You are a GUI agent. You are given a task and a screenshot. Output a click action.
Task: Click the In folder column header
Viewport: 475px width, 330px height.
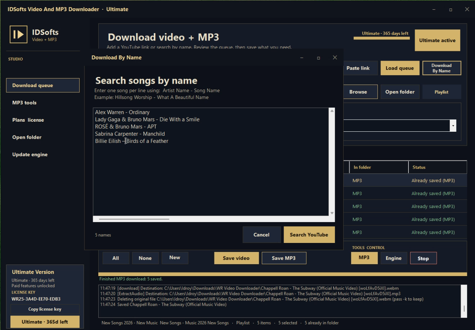tap(379, 167)
